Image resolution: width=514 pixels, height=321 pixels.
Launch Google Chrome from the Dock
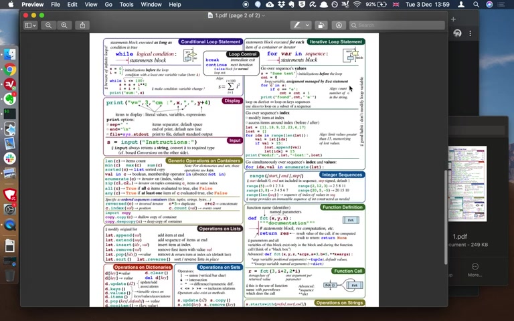pyautogui.click(x=10, y=70)
